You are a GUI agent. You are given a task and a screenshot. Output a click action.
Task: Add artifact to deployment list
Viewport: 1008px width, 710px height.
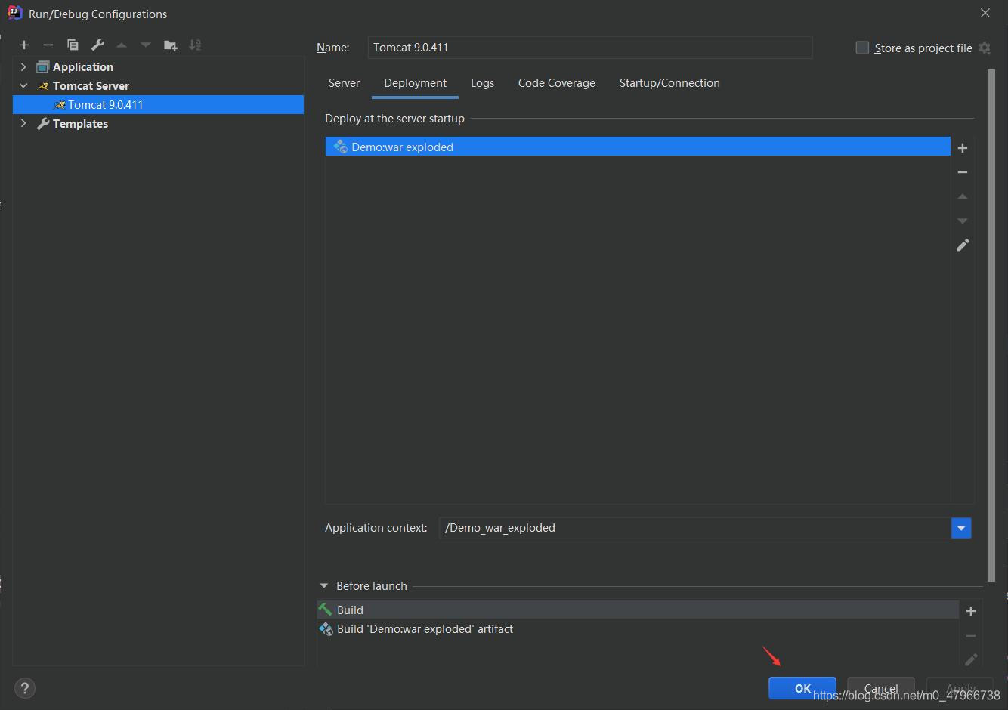(963, 148)
